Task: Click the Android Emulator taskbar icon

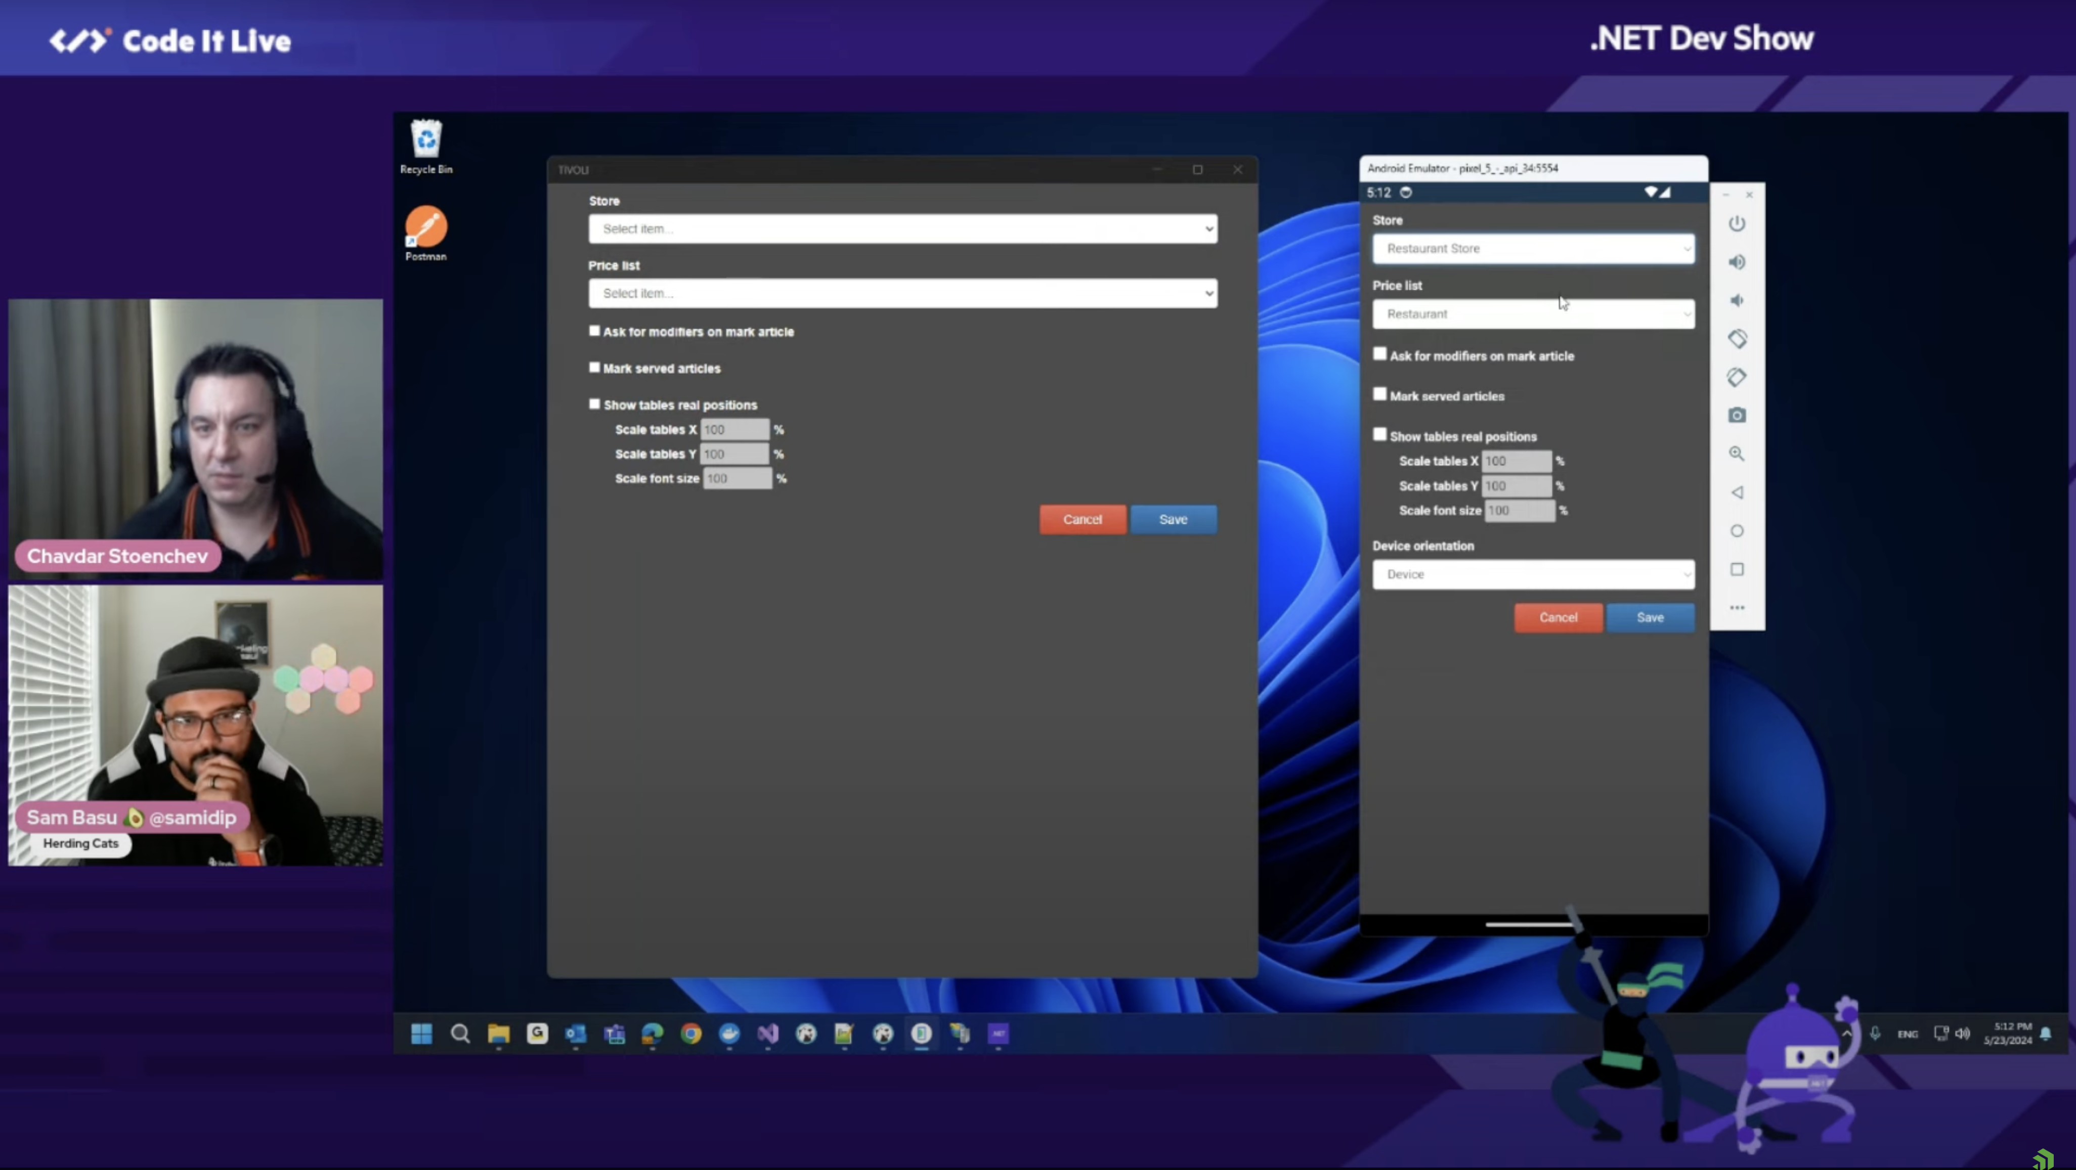Action: 921,1034
